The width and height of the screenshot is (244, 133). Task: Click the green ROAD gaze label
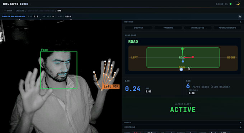(133, 42)
